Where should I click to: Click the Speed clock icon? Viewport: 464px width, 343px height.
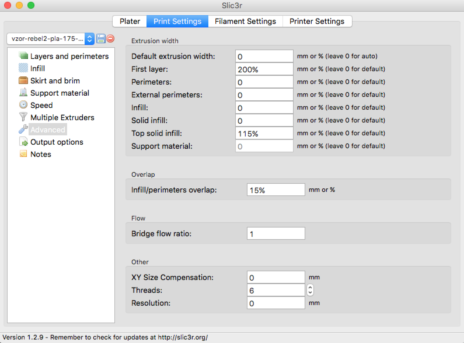[x=23, y=105]
